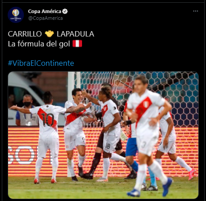Viewport: 206px width, 201px height.
Task: Click the number 18 on player's shorts
Action: tap(108, 146)
